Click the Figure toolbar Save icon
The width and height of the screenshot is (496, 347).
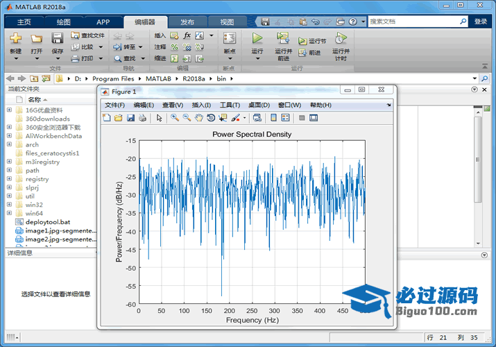pos(130,118)
